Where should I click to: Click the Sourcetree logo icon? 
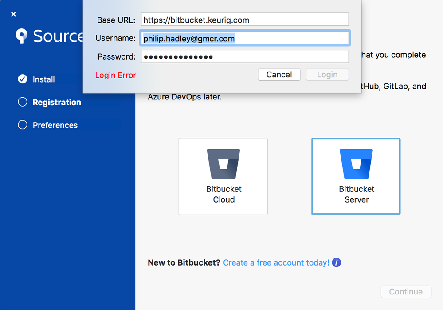pyautogui.click(x=21, y=36)
